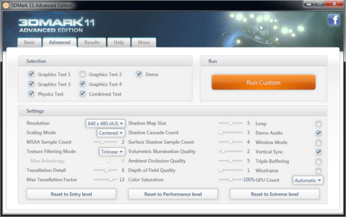Click Reset to Entry level

tap(71, 194)
